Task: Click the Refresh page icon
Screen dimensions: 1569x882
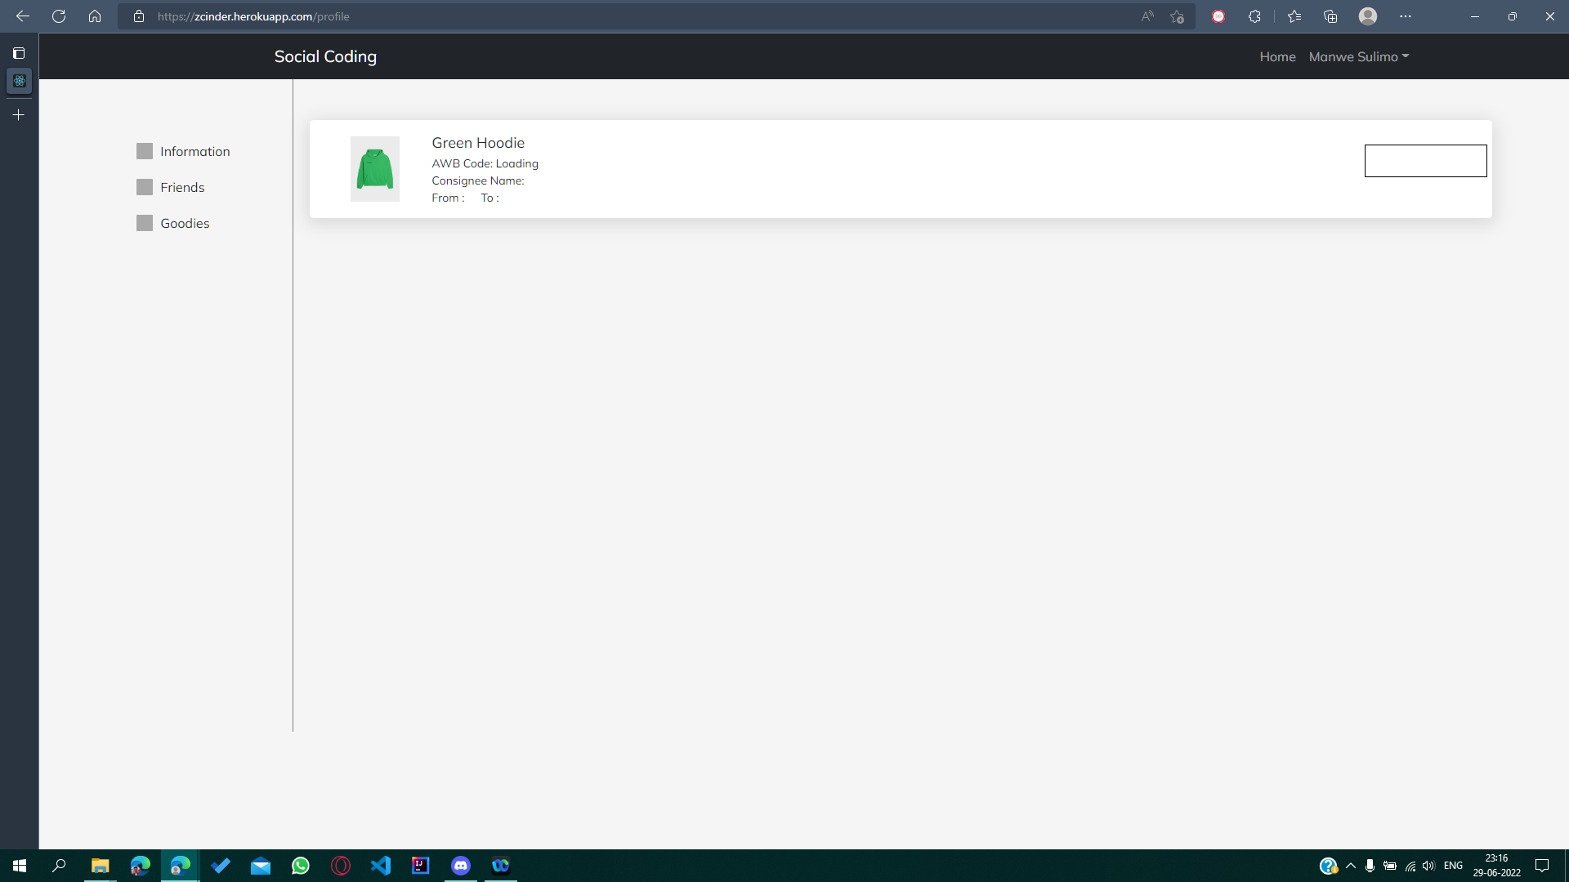Action: [58, 16]
